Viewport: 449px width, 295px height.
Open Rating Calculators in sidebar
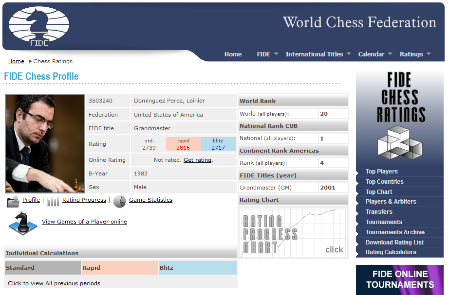point(391,252)
